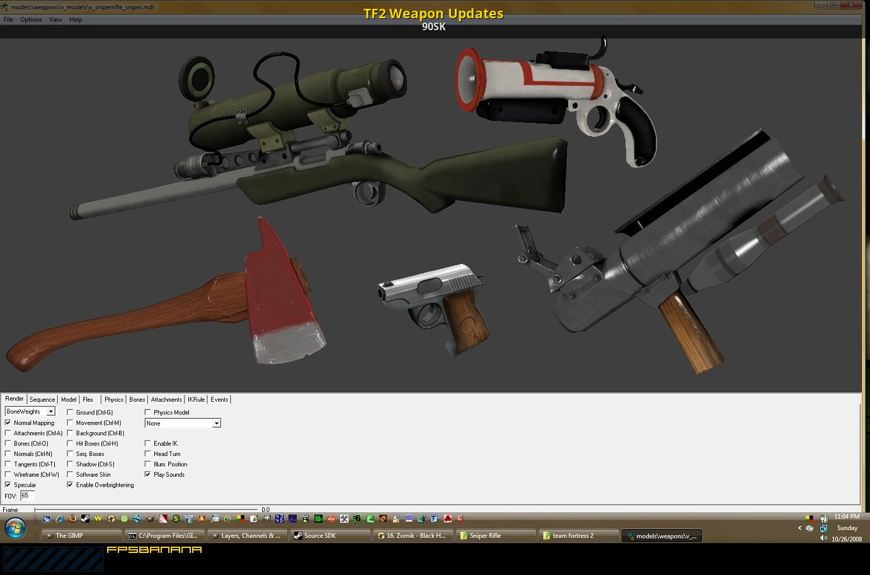Launch Internet Explorer from Quick Launch

pos(60,519)
